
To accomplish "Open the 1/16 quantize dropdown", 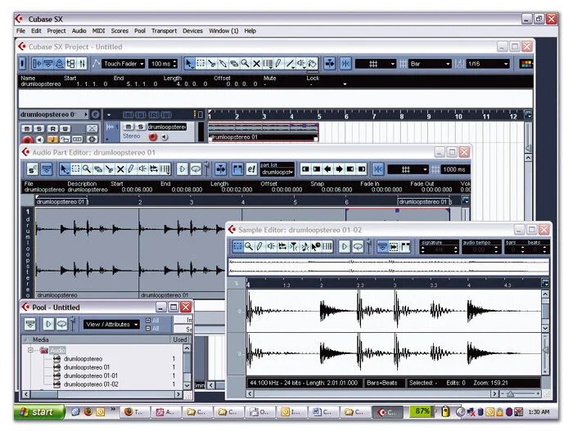I will click(x=488, y=64).
